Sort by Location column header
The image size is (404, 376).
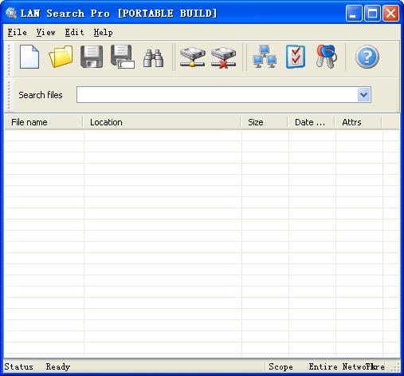[162, 122]
